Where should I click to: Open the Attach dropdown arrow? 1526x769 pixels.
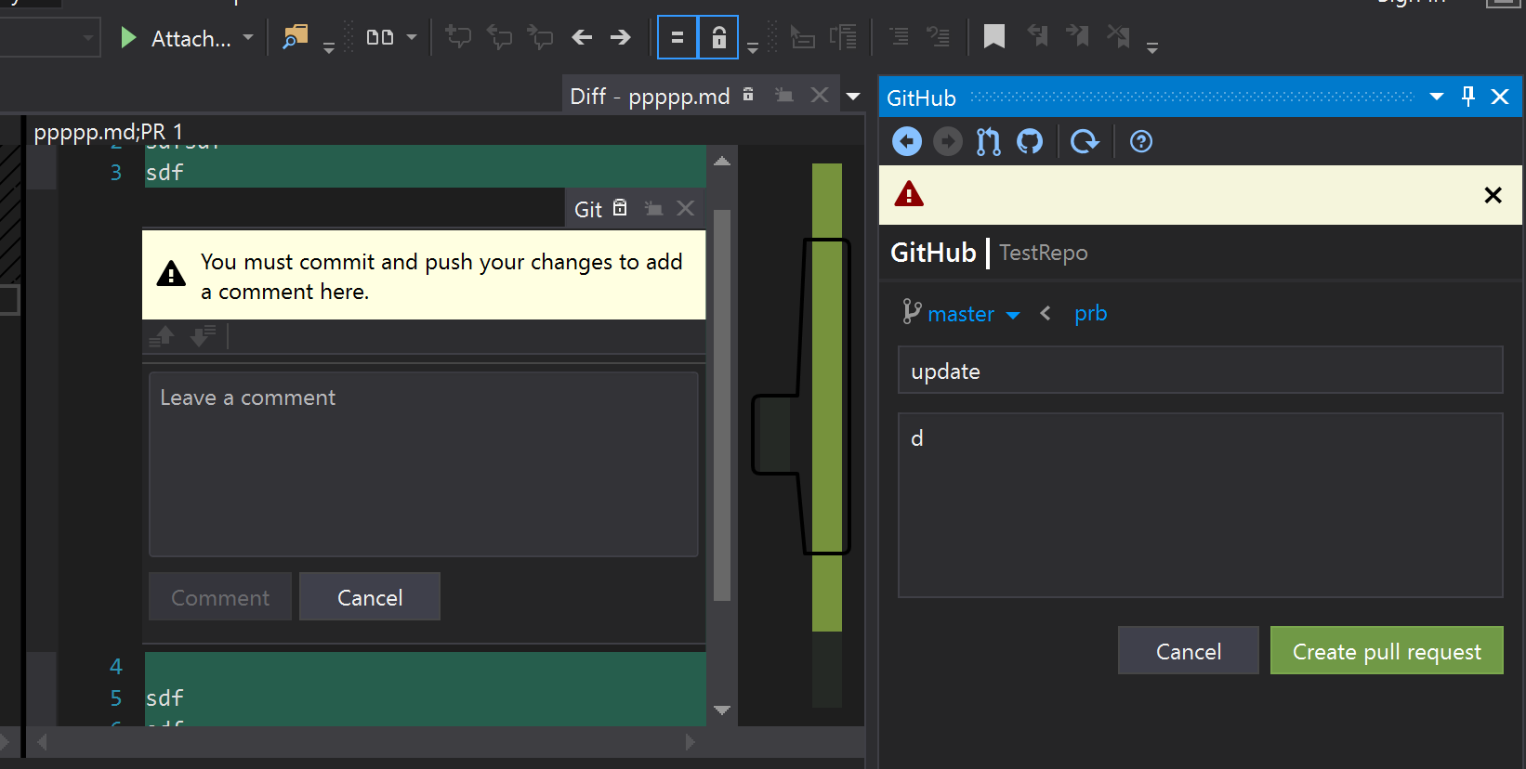[x=248, y=38]
